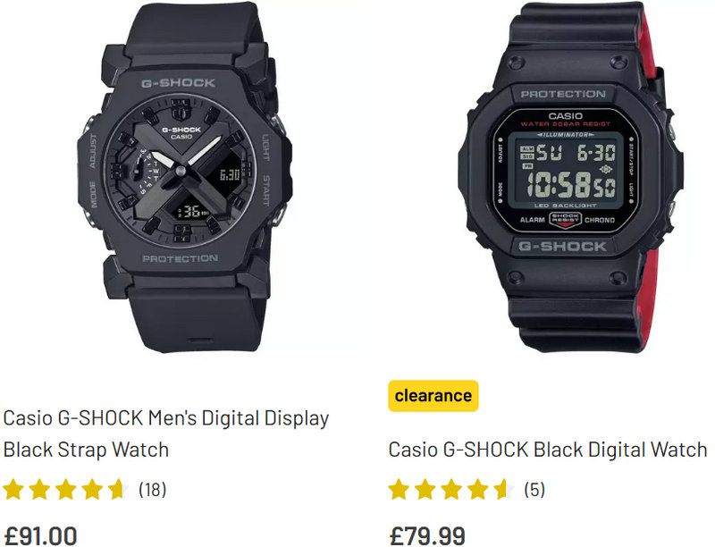This screenshot has width=715, height=547.
Task: Click the fourth star of the 5-review rating
Action: (x=478, y=490)
